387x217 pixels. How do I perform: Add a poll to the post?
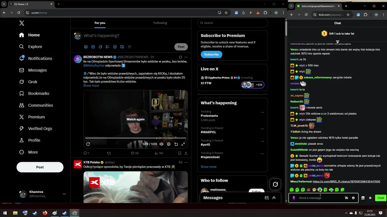pos(108,47)
